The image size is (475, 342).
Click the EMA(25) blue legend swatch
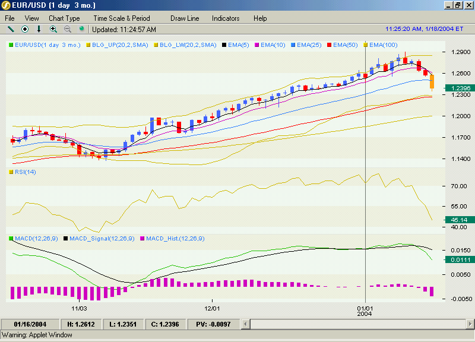click(x=293, y=45)
